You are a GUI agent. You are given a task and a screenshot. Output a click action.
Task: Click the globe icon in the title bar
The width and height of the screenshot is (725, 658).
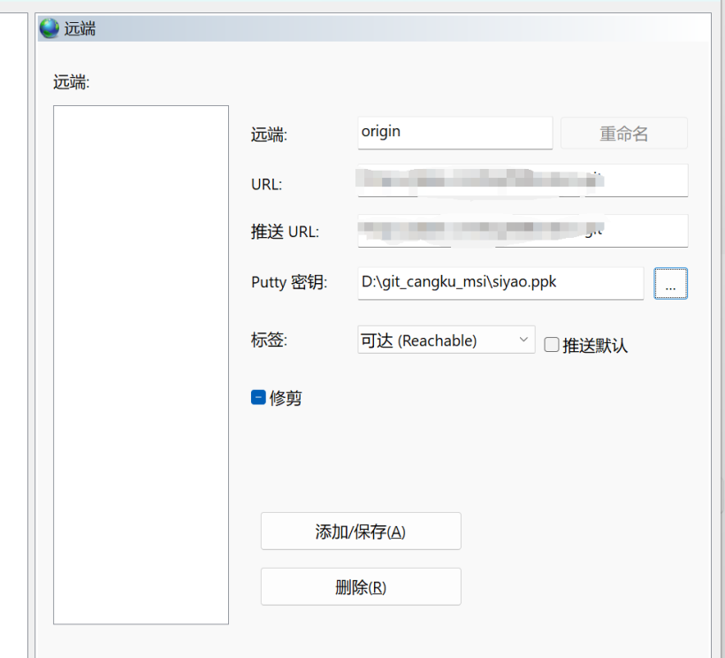(50, 28)
